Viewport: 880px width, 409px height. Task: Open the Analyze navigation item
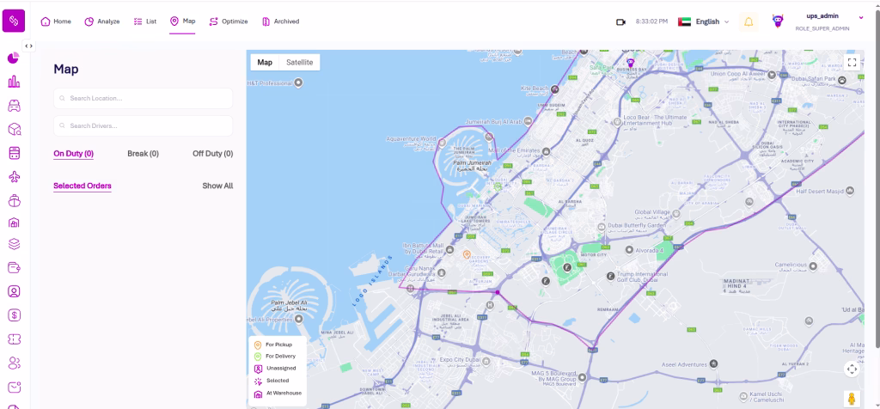tap(102, 21)
